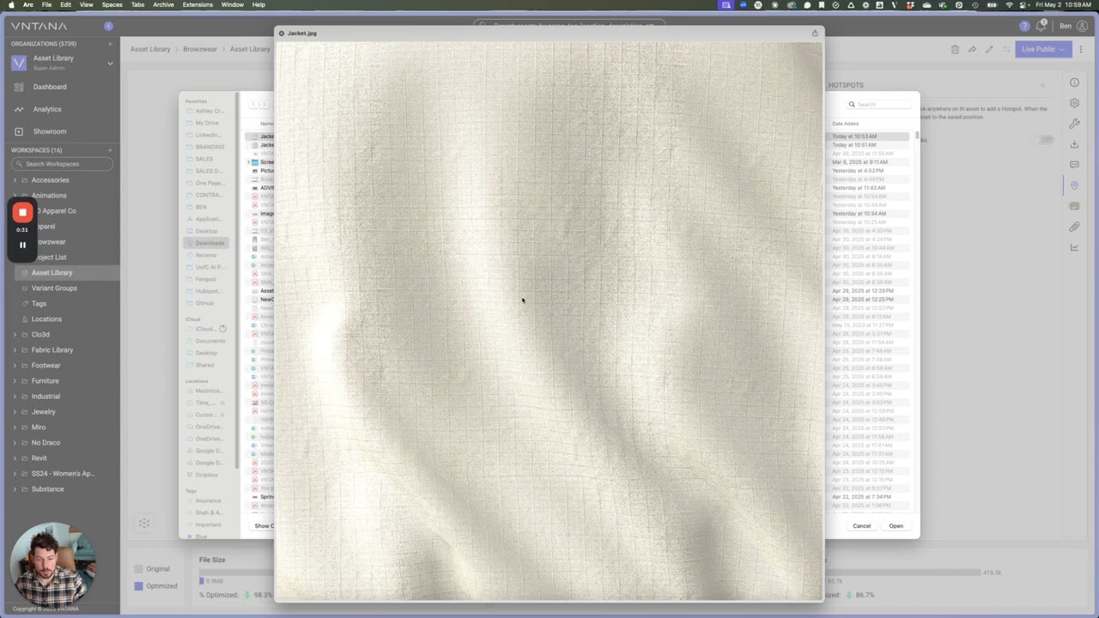The width and height of the screenshot is (1099, 618).
Task: Expand the Asset Library organization dropdown
Action: coord(110,63)
